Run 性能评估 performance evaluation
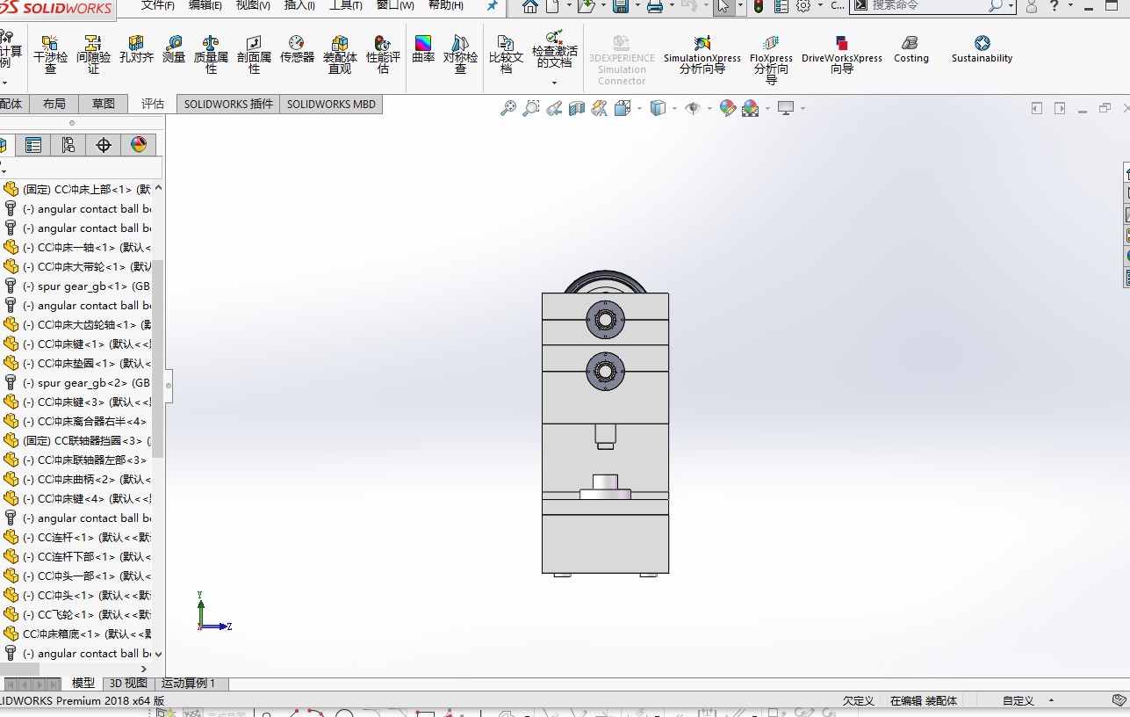The height and width of the screenshot is (717, 1130). point(383,54)
